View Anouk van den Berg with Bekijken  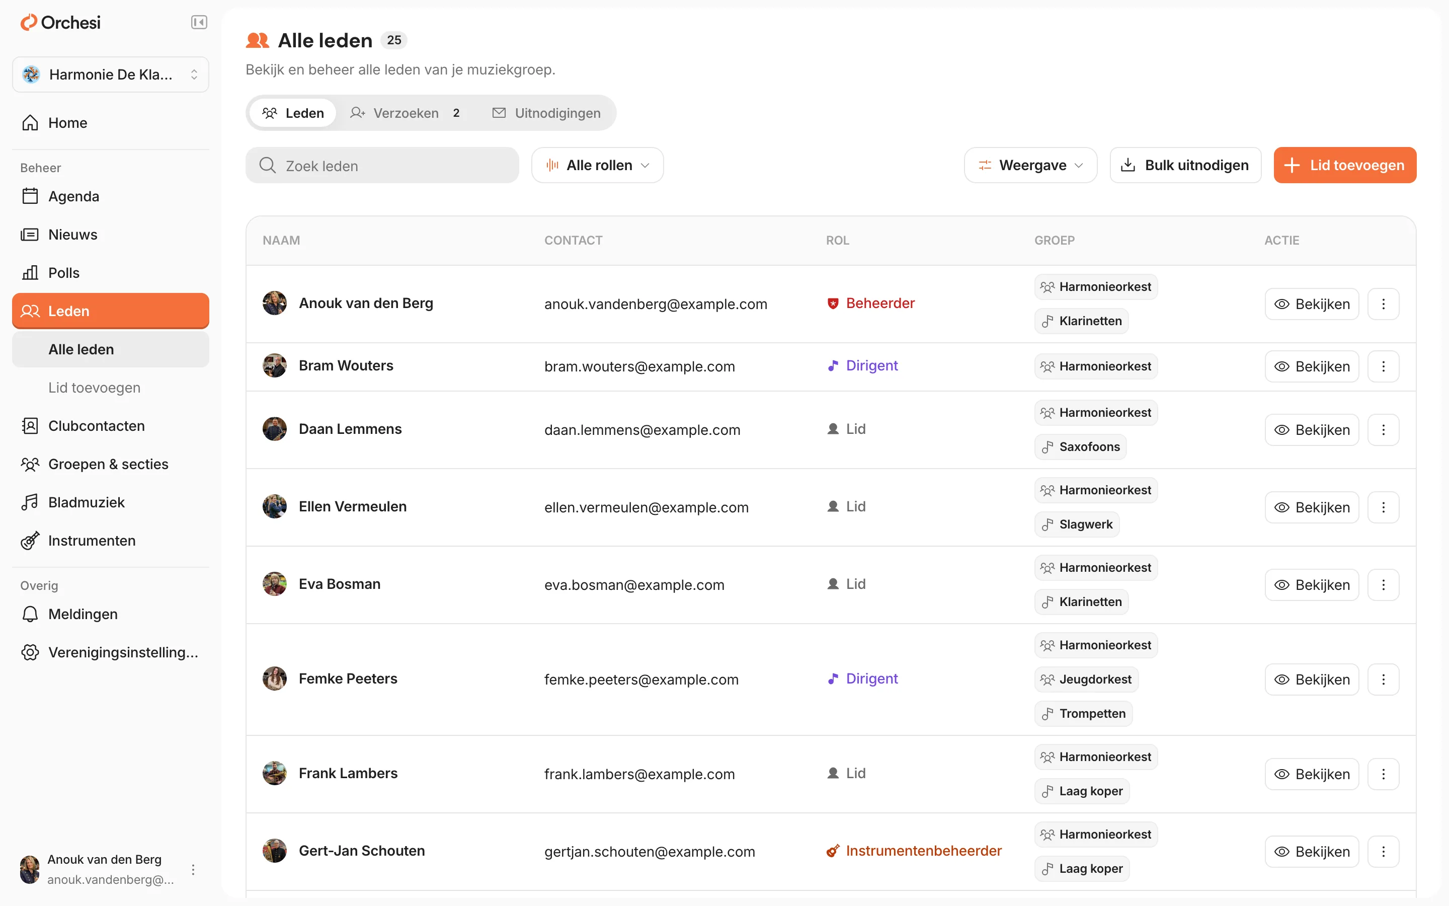[1312, 305]
